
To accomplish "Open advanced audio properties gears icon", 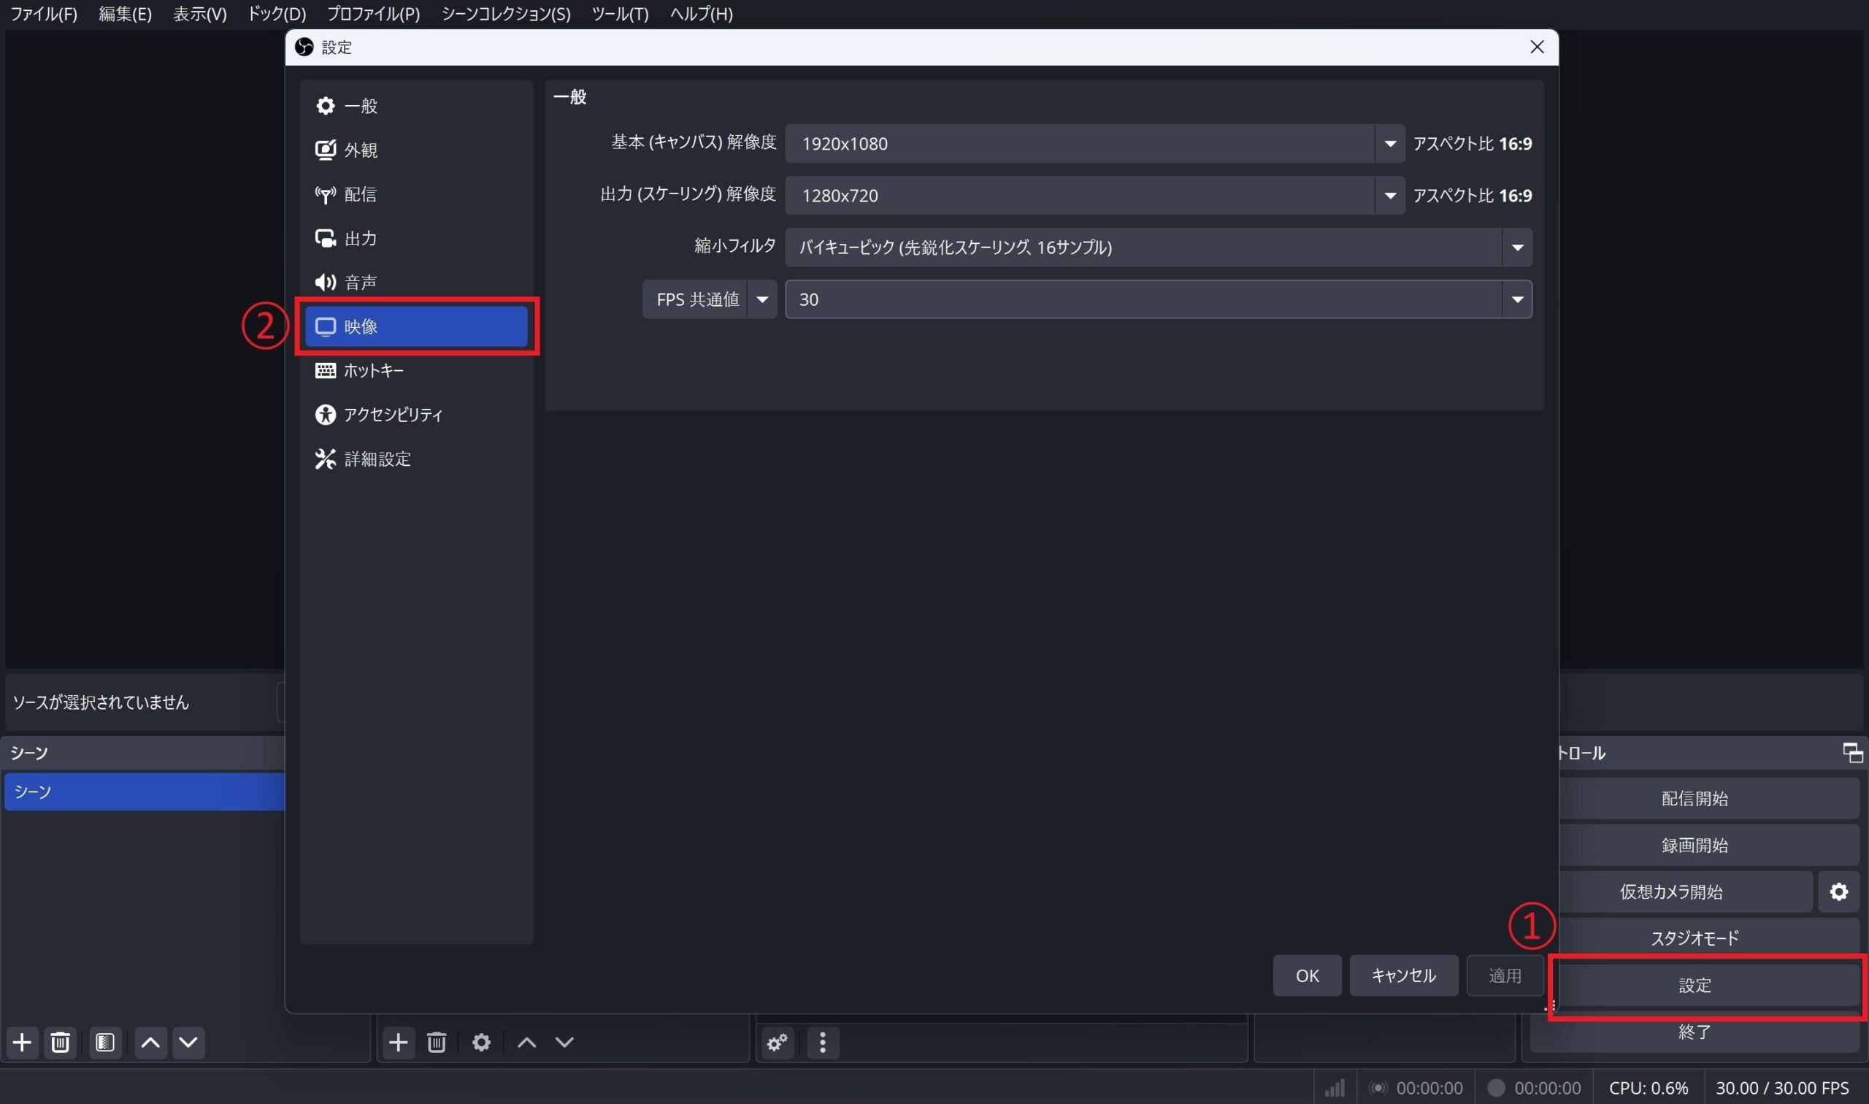I will point(778,1042).
